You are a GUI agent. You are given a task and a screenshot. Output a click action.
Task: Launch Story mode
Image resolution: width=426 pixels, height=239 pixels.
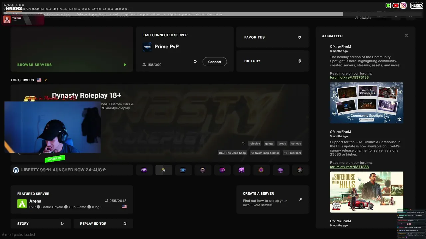(41, 224)
